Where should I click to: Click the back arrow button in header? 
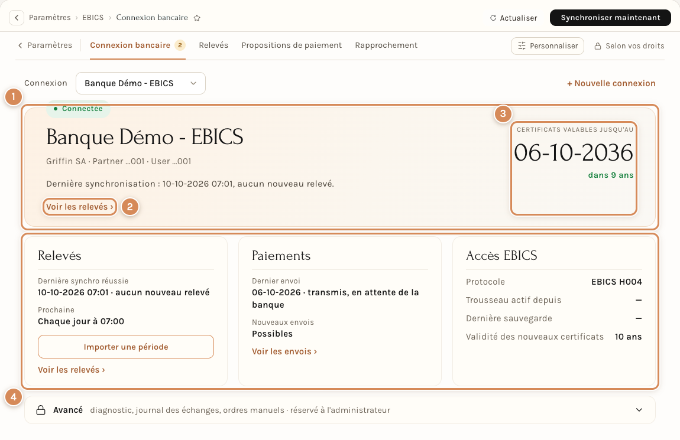coord(17,18)
